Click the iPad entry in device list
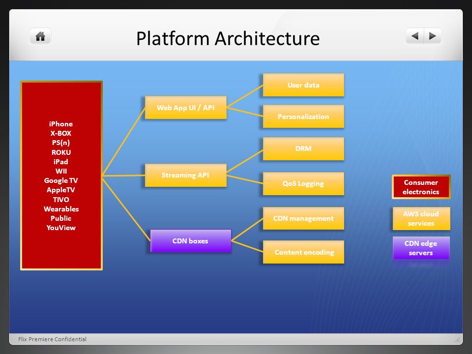Viewport: 472px width, 354px height. [61, 162]
